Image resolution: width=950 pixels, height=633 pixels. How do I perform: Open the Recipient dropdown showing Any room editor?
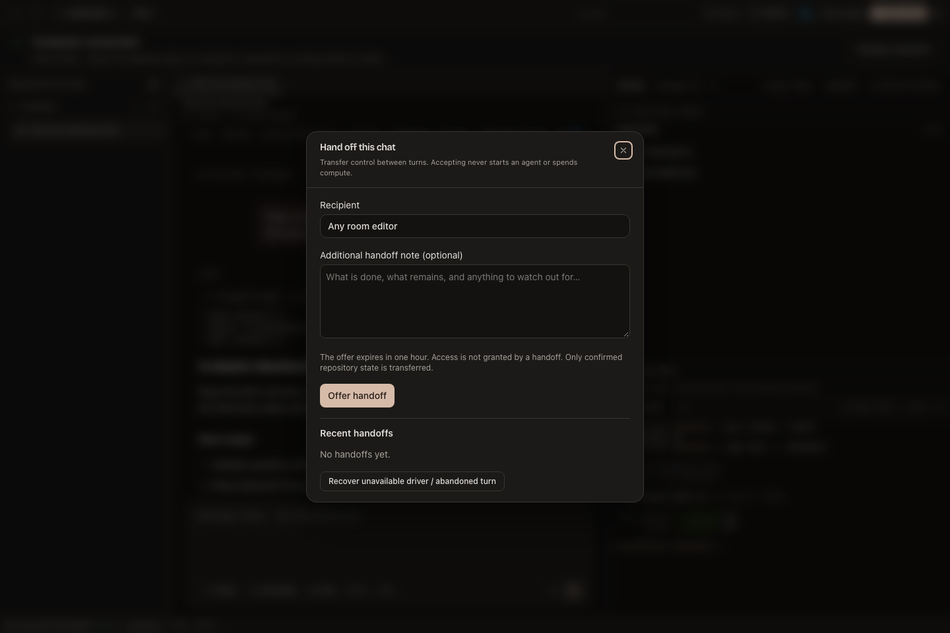pos(474,226)
